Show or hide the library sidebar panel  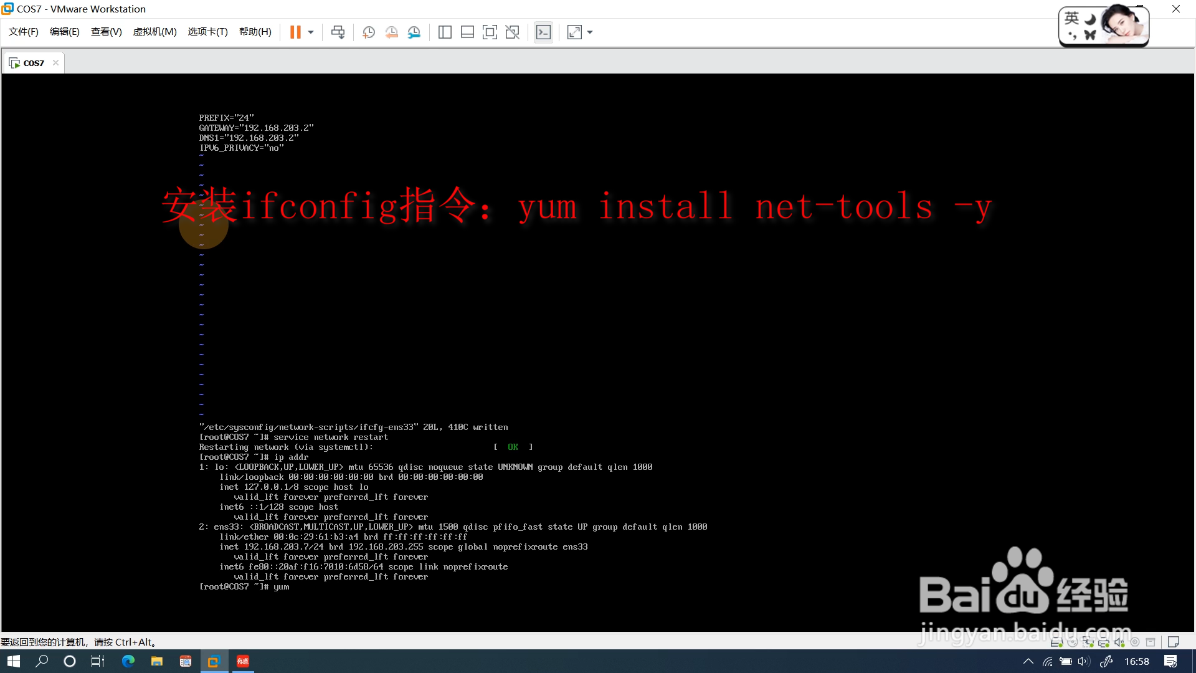[445, 32]
